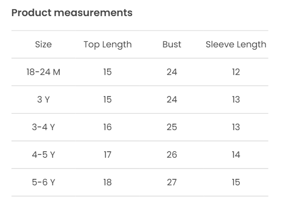Click Sleeve Length value 14 for 4-5 Y
The height and width of the screenshot is (200, 283).
click(x=236, y=154)
